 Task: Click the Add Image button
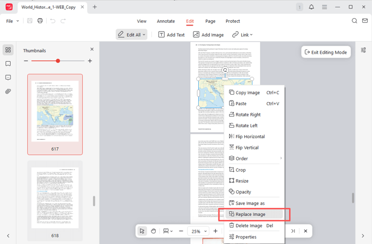(x=208, y=35)
